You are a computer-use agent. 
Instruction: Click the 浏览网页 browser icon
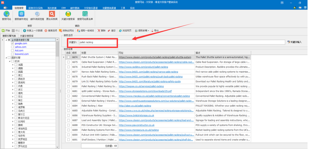125,31
